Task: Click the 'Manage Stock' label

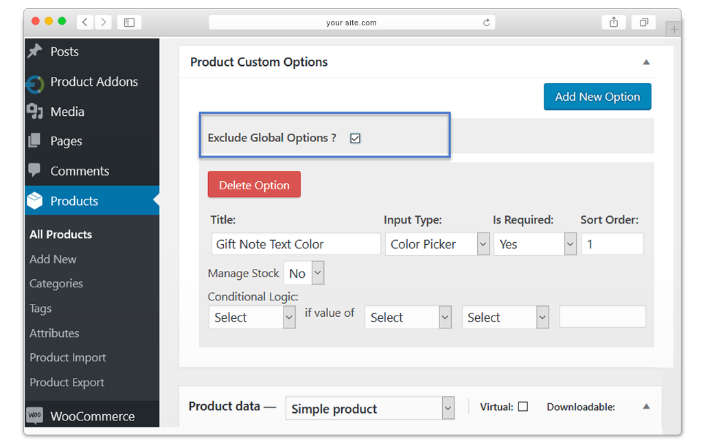Action: point(244,273)
